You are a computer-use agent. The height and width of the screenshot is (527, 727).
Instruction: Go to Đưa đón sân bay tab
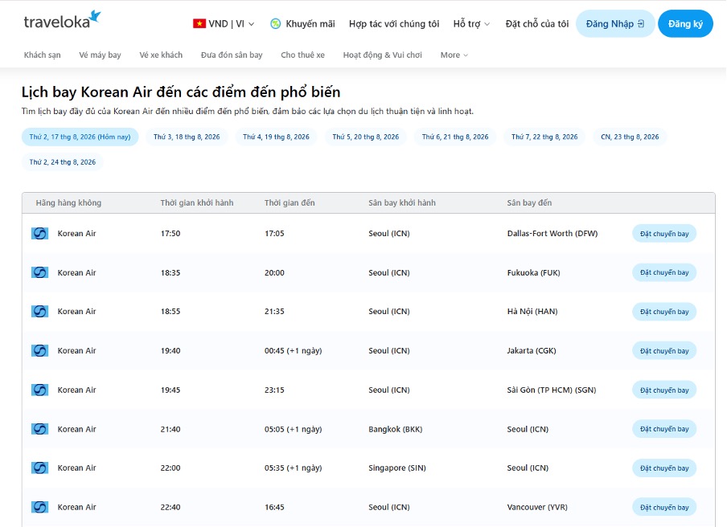(232, 55)
